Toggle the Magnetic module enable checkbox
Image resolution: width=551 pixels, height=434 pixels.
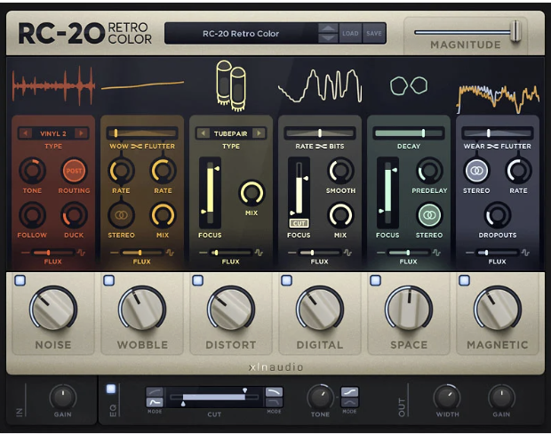[465, 280]
